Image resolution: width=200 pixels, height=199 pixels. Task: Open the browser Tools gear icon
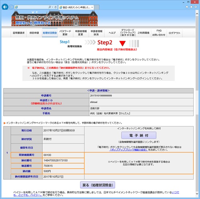click(x=196, y=7)
